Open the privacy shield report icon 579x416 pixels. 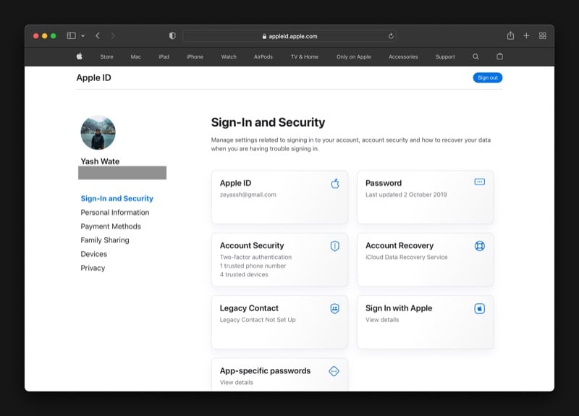[x=172, y=35]
